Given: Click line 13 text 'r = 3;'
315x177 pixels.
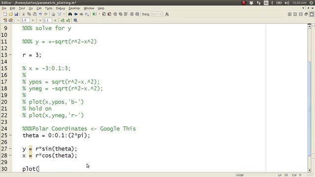Looking at the screenshot, I should pos(32,55).
